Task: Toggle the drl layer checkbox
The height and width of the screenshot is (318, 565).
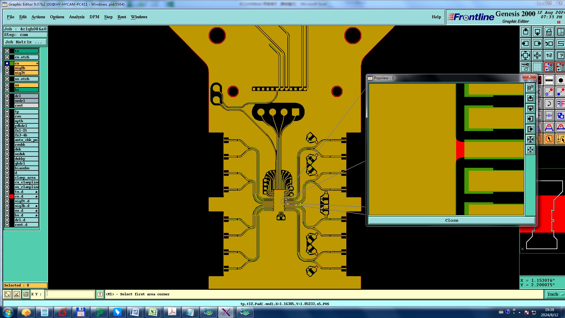Action: coord(7,96)
